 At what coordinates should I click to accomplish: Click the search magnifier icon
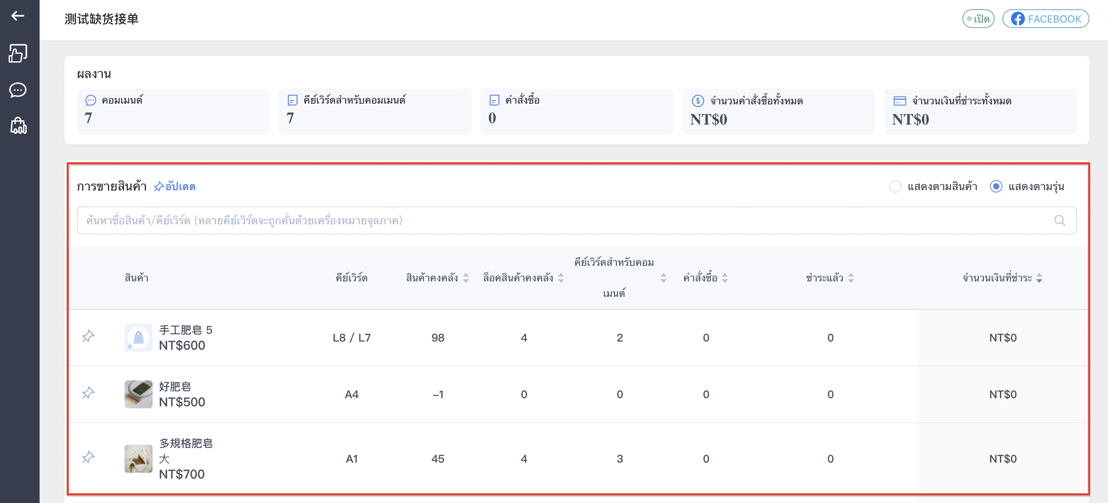pyautogui.click(x=1059, y=220)
